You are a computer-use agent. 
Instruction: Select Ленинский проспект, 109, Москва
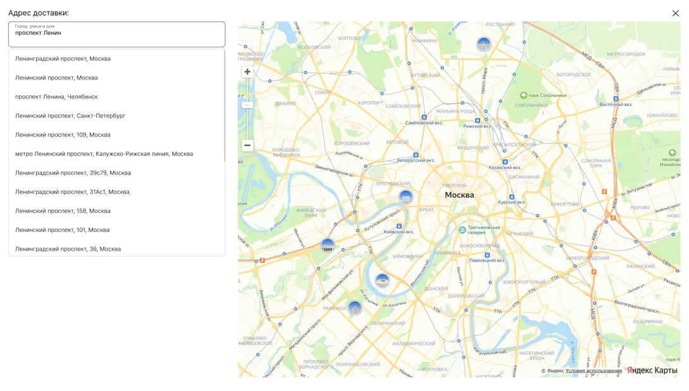pyautogui.click(x=63, y=135)
